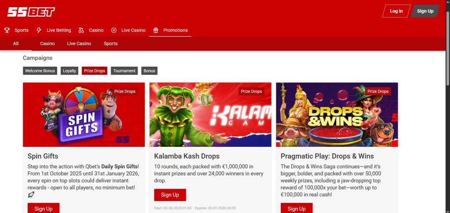Viewport: 450px width, 213px height.
Task: Click the 55BET logo
Action: 31,12
